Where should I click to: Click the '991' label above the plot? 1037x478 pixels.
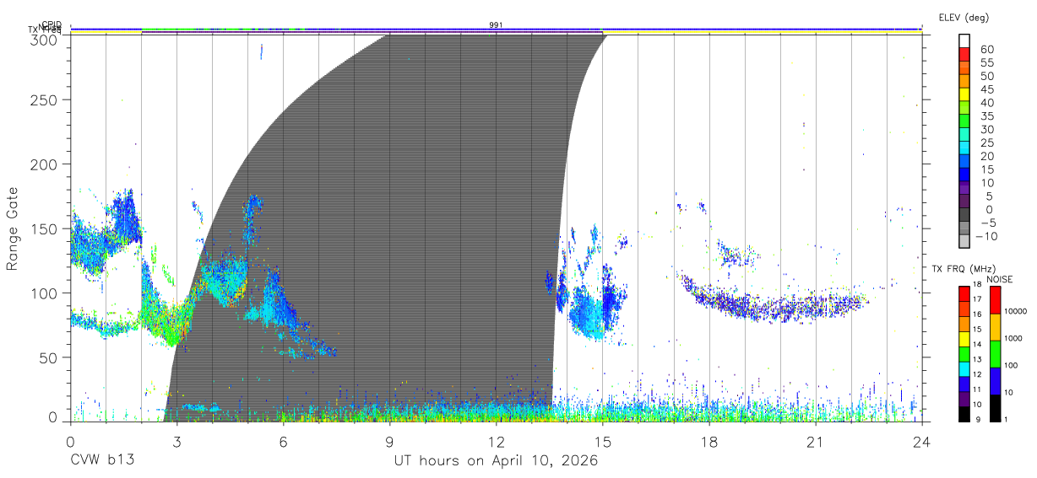(496, 25)
